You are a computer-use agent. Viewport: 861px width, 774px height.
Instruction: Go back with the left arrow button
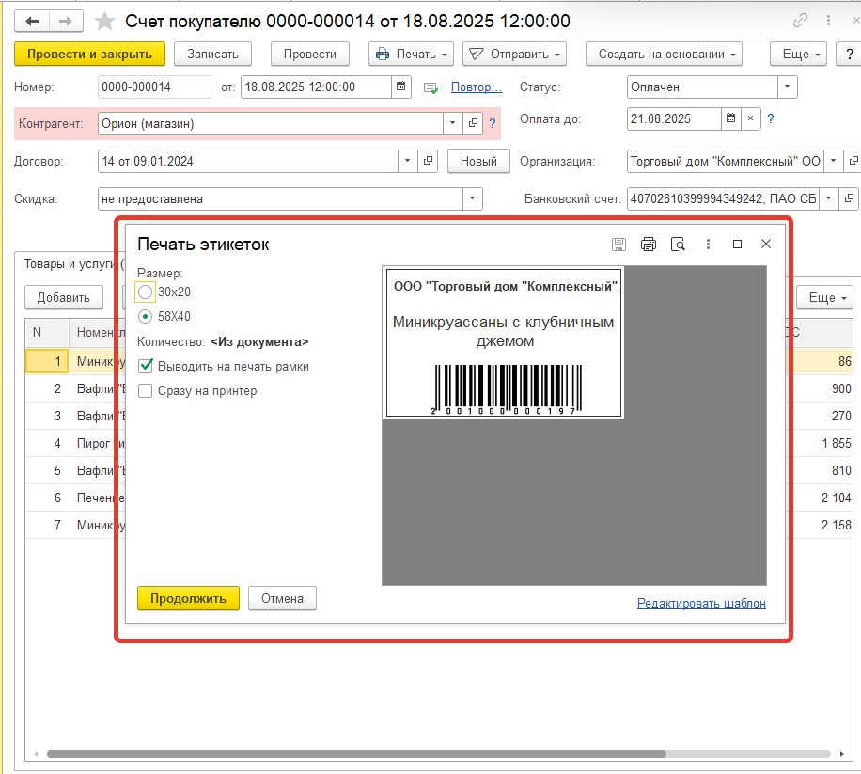click(x=32, y=22)
